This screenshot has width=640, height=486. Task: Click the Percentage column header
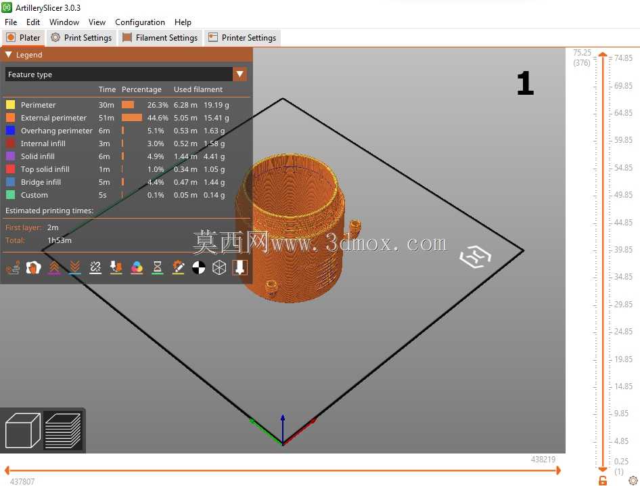(141, 89)
